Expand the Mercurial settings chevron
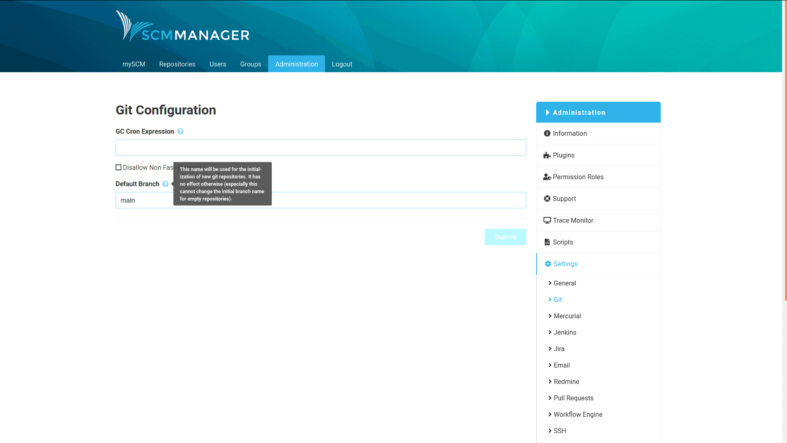Image resolution: width=787 pixels, height=443 pixels. (x=550, y=316)
